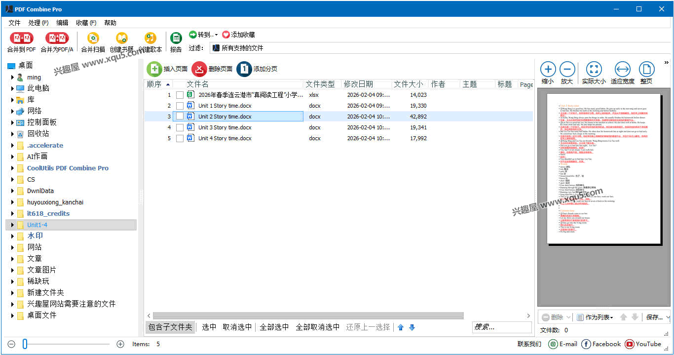Click the 适应宽度 fit width icon

pyautogui.click(x=623, y=69)
